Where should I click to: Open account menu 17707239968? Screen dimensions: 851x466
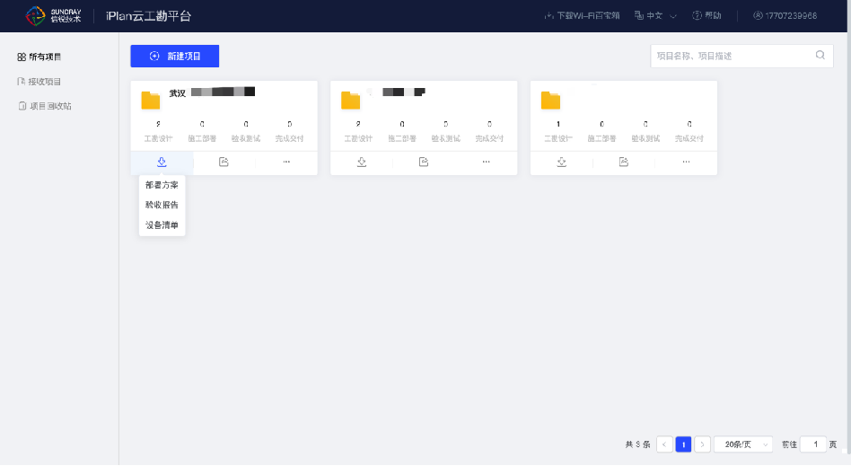(x=785, y=16)
